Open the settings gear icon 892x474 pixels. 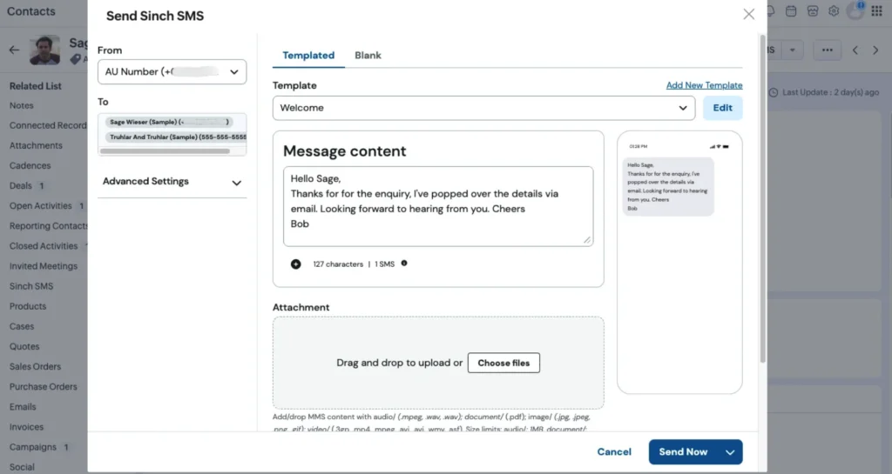point(834,10)
